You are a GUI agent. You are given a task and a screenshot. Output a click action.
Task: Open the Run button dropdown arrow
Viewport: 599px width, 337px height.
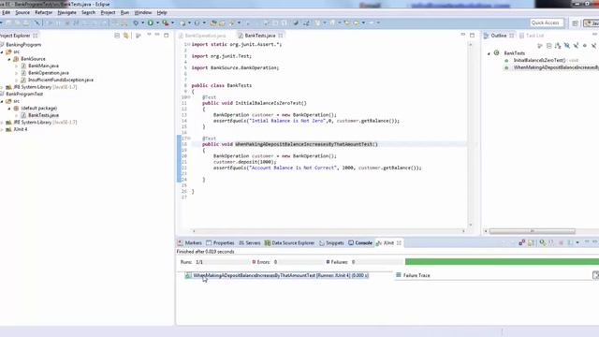pos(157,22)
